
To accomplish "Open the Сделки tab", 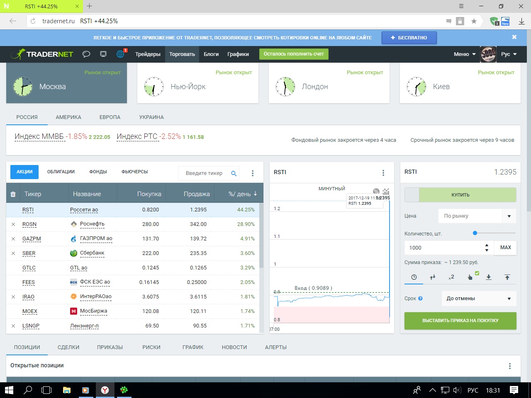I will point(68,347).
